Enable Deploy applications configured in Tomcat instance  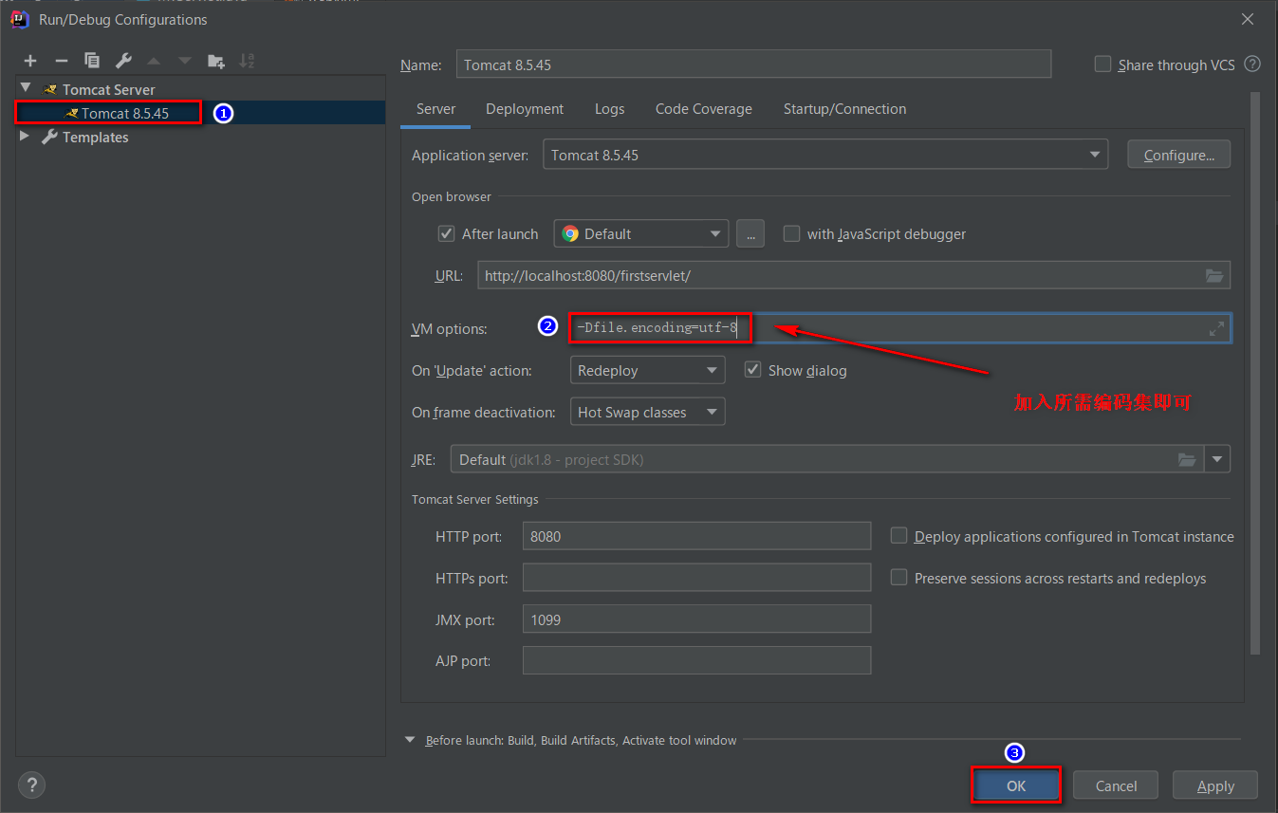898,536
